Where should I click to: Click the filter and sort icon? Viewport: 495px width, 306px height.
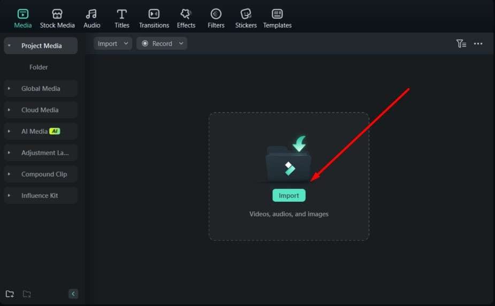coord(461,43)
